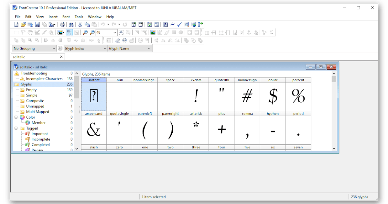388x204 pixels.
Task: Select the sd Italic document tab
Action: (x=38, y=57)
